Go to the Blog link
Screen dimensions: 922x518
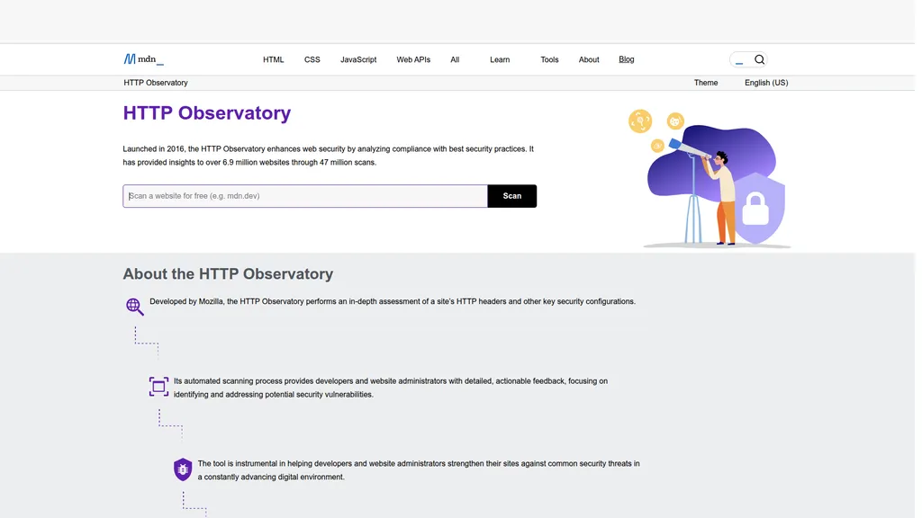(627, 59)
